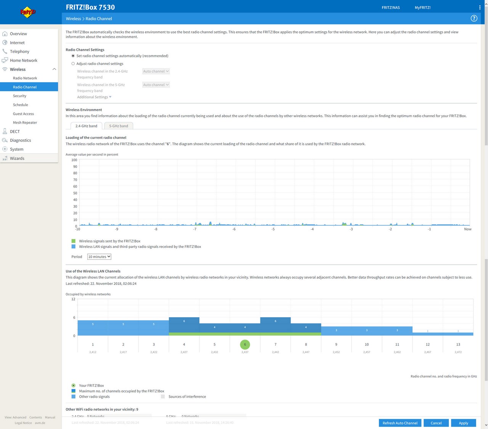Viewport: 488px width, 429px height.
Task: Click 'Other WiFi radio networks in your vicinity: 9'
Action: [x=102, y=409]
